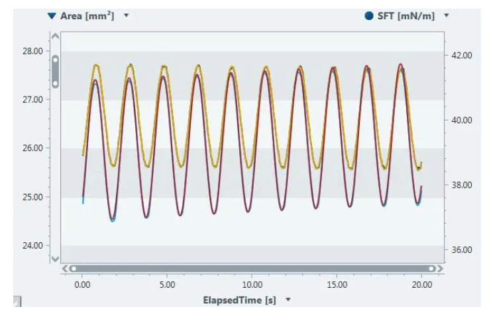The image size is (487, 311).
Task: Open the Area [mm²] axis dropdown arrow
Action: pyautogui.click(x=127, y=16)
